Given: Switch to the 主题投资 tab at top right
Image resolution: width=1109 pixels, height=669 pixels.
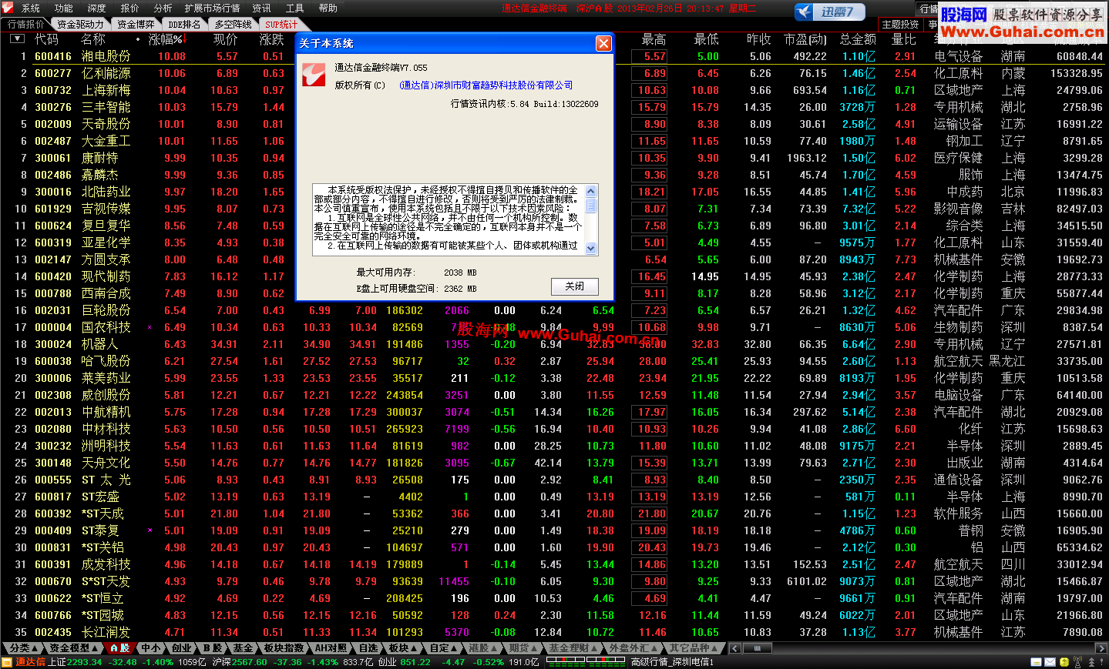Looking at the screenshot, I should coord(900,25).
